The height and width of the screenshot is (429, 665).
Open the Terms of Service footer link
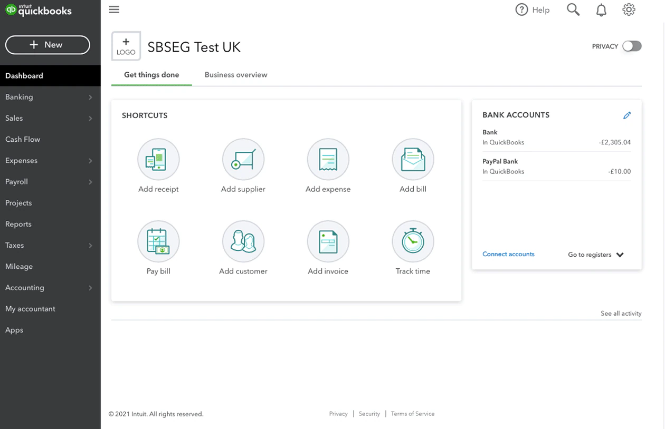coord(413,414)
